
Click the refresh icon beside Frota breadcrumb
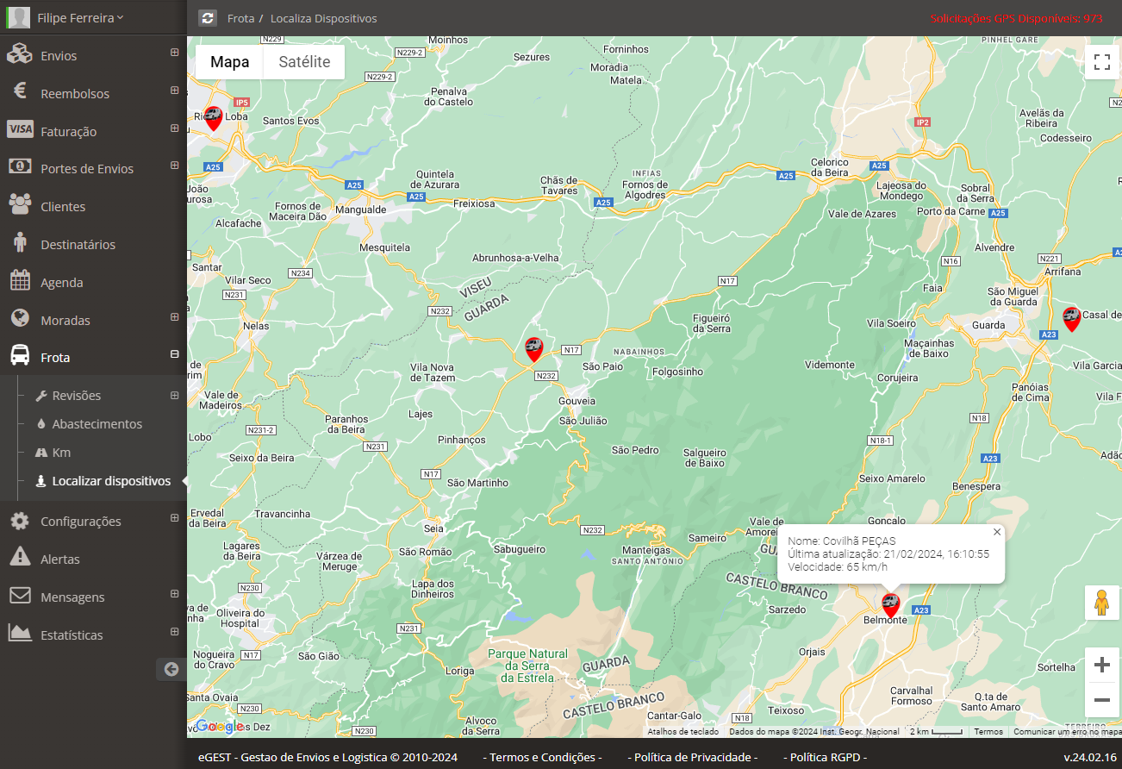207,18
